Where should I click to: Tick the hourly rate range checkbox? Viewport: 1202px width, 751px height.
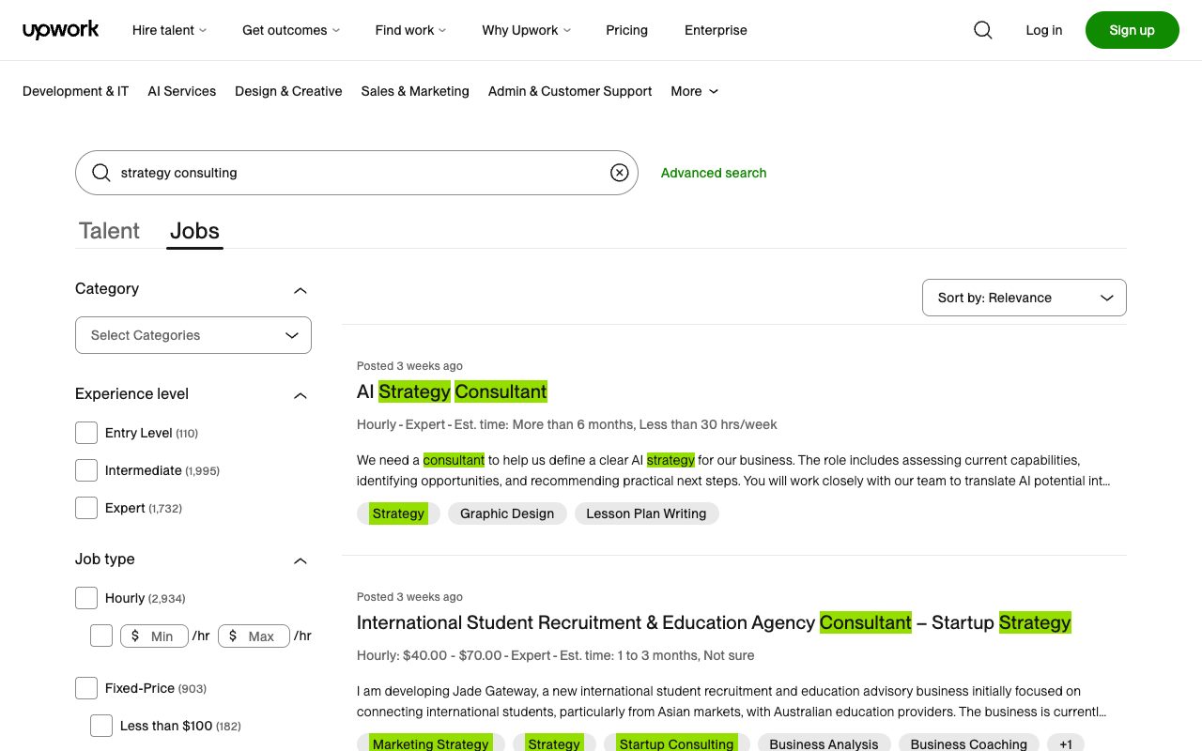[101, 636]
